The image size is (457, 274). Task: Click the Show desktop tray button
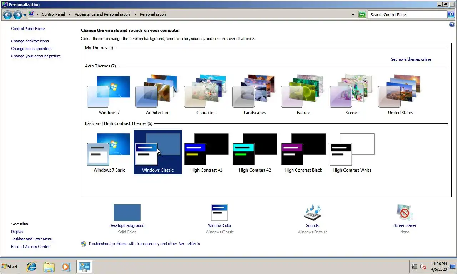pos(453,267)
